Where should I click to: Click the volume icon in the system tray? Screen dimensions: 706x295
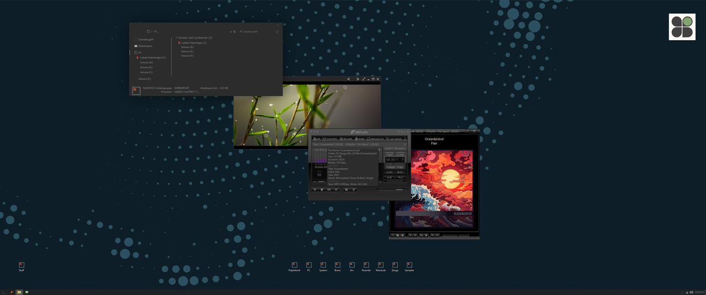(x=691, y=292)
